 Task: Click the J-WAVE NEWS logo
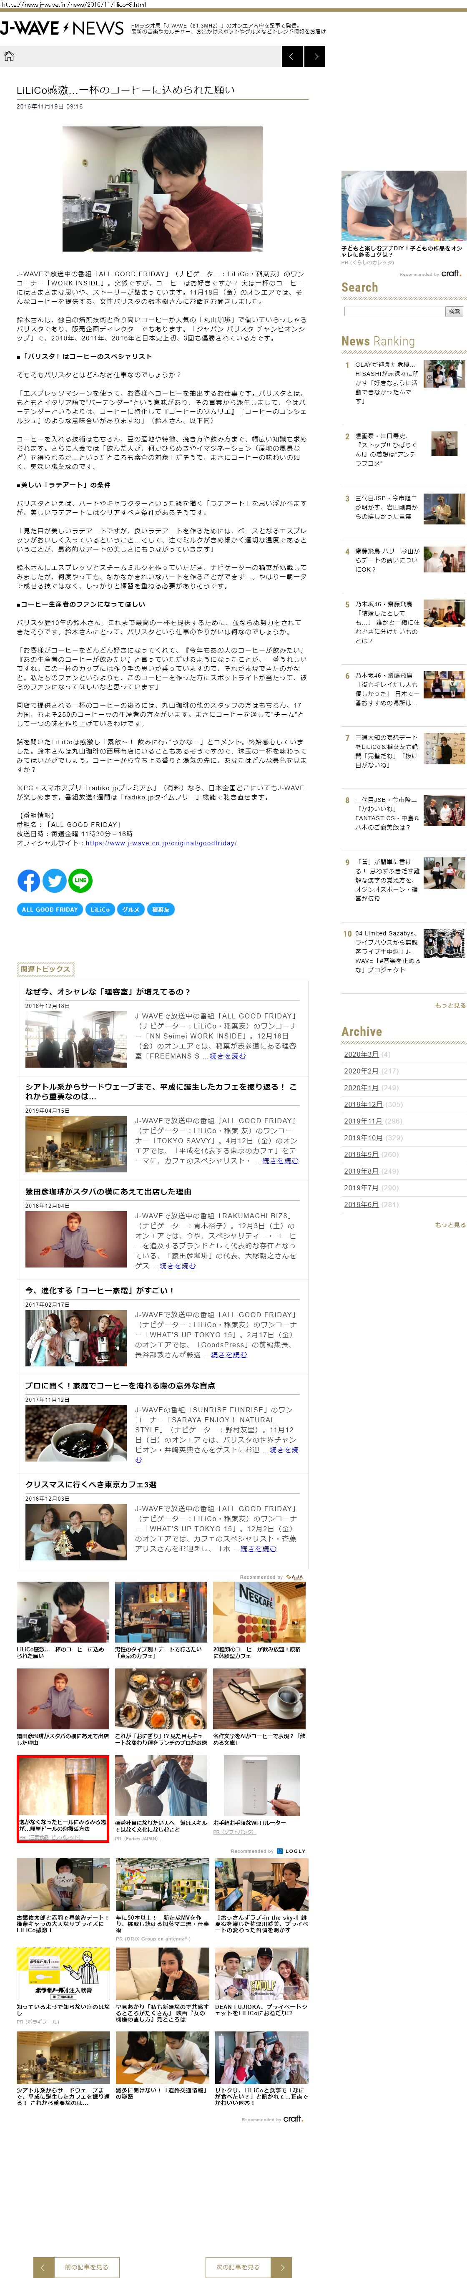pos(62,28)
